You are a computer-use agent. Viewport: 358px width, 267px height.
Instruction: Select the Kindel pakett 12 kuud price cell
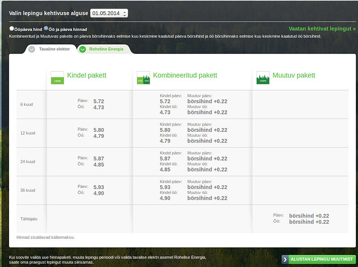point(90,133)
